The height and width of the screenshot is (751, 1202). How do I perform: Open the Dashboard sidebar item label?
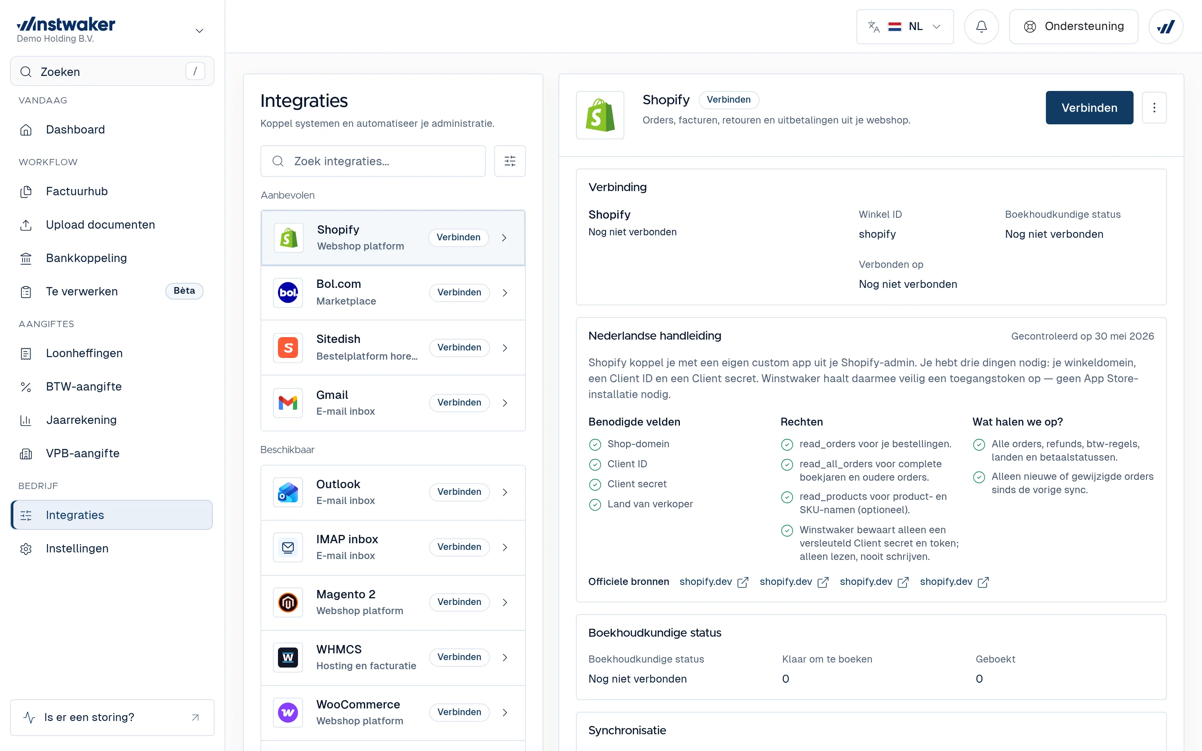[76, 130]
